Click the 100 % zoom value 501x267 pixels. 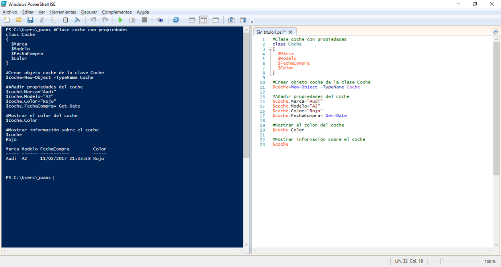[490, 261]
